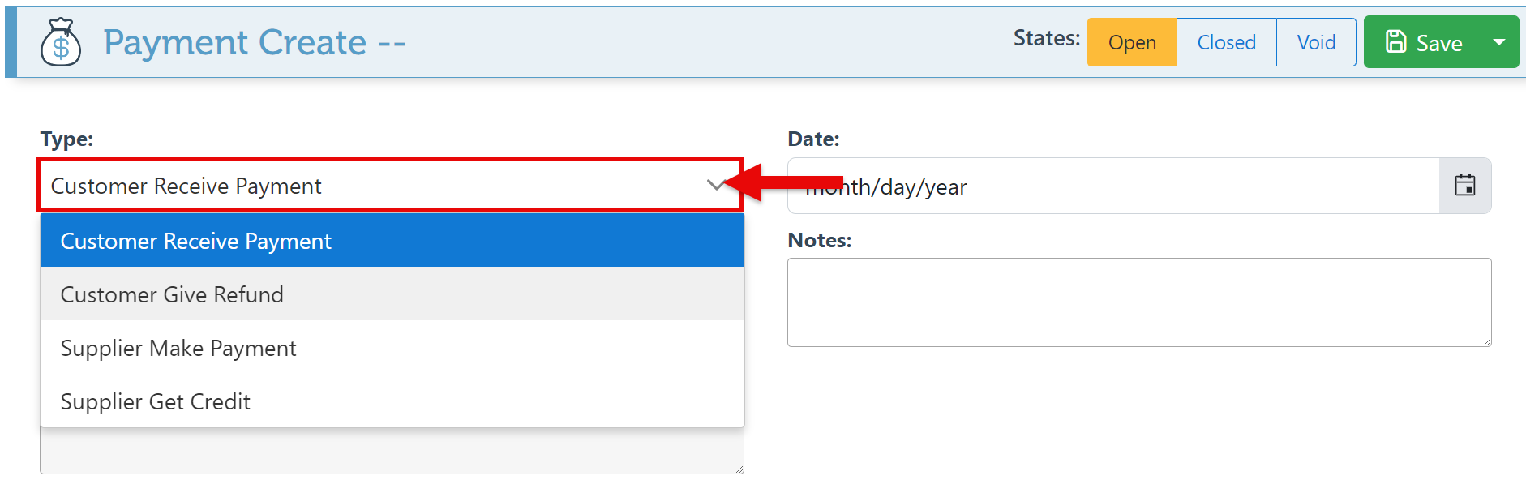The height and width of the screenshot is (480, 1526).
Task: Click the Notes field label
Action: pos(819,240)
